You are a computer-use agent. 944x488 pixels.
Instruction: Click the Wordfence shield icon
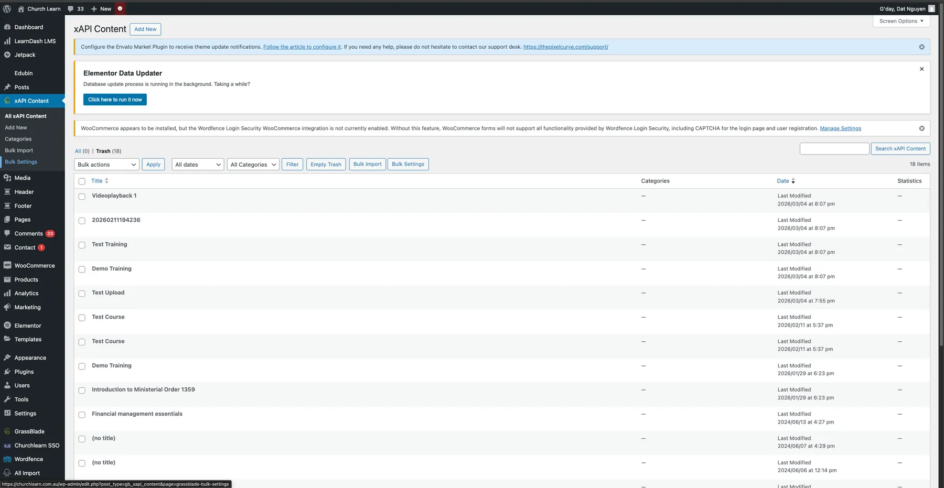click(7, 459)
